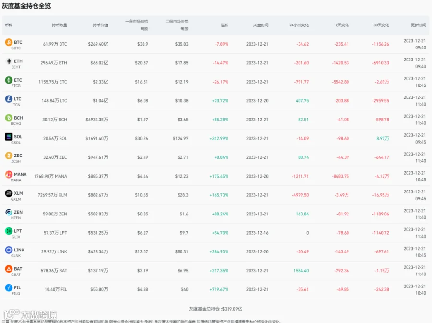Click the ETH coin icon
The height and width of the screenshot is (323, 432).
click(x=9, y=61)
